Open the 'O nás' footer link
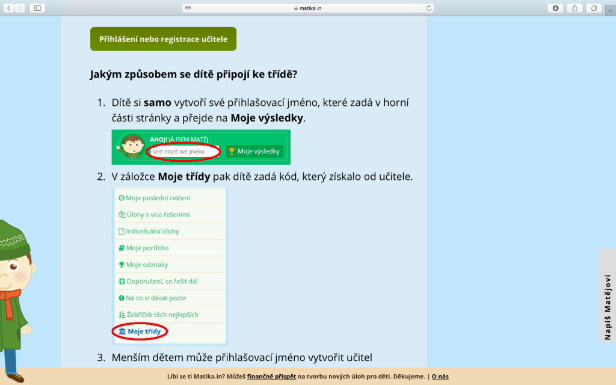This screenshot has height=385, width=616. point(440,377)
